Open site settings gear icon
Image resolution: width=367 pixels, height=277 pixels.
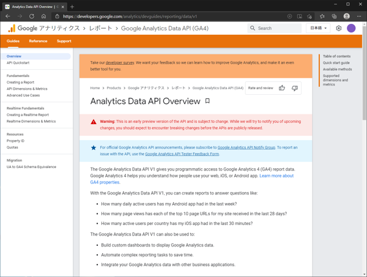pyautogui.click(x=338, y=28)
